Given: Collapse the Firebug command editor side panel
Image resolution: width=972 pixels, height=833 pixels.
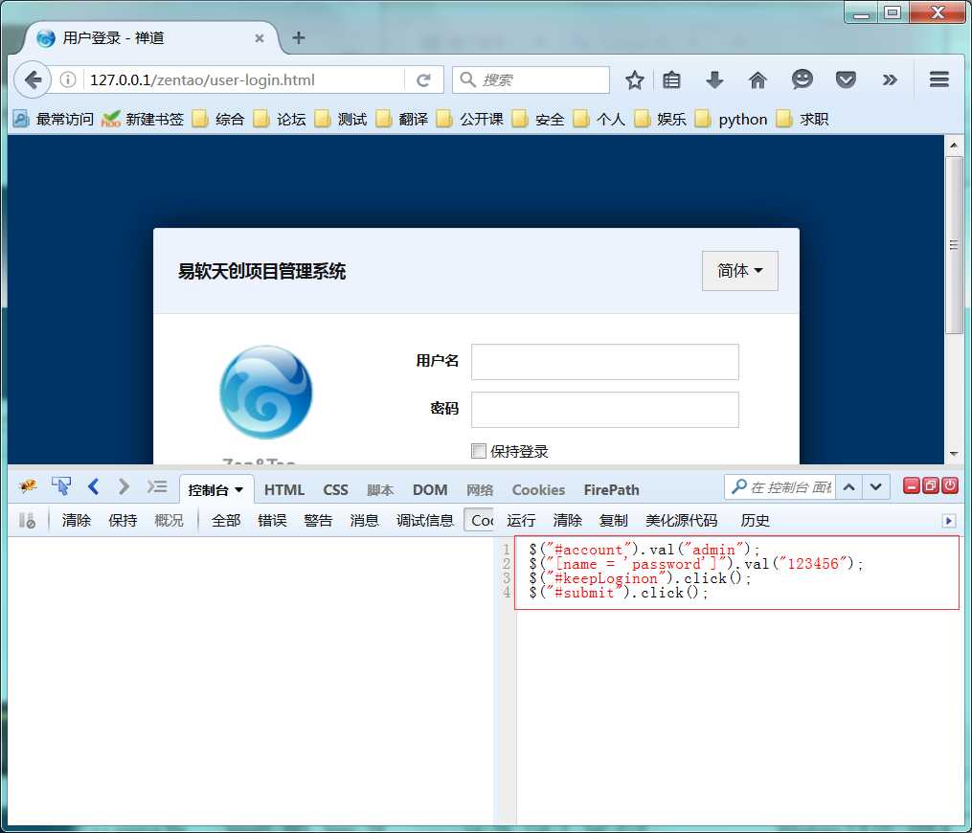Looking at the screenshot, I should 948,521.
